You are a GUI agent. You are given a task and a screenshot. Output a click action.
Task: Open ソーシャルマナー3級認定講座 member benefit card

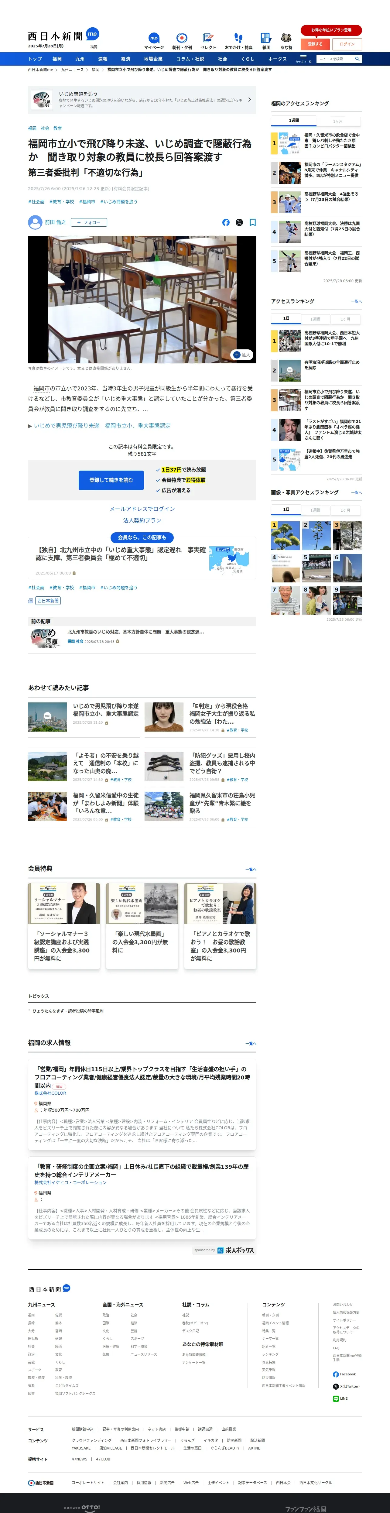coord(63,926)
